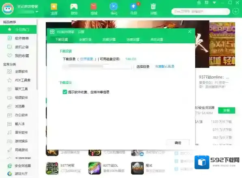This screenshot has width=242, height=178.
Task: Click the software search box
Action: click(201, 12)
